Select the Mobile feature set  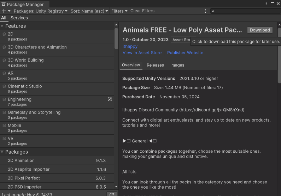click(x=57, y=128)
